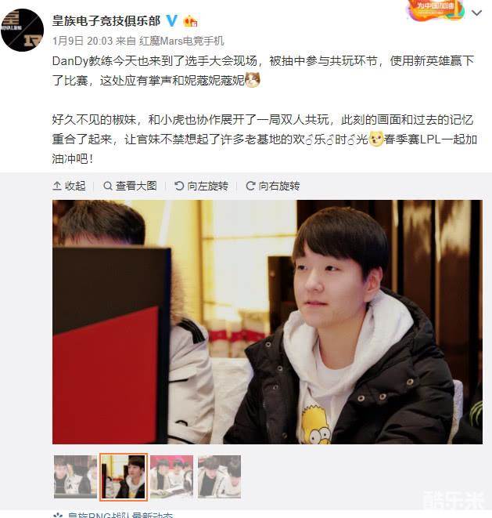Image resolution: width=492 pixels, height=518 pixels.
Task: Select the fourth thumbnail image
Action: [219, 476]
